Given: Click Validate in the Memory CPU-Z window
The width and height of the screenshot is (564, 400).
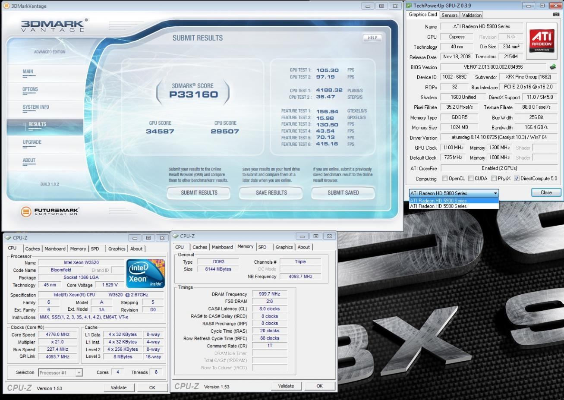Looking at the screenshot, I should (x=286, y=386).
